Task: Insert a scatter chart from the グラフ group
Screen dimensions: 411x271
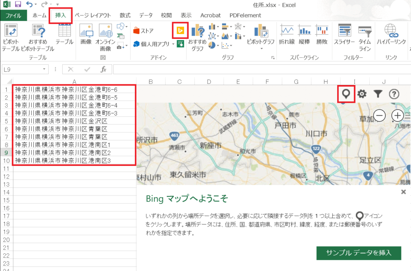Action: pyautogui.click(x=225, y=45)
